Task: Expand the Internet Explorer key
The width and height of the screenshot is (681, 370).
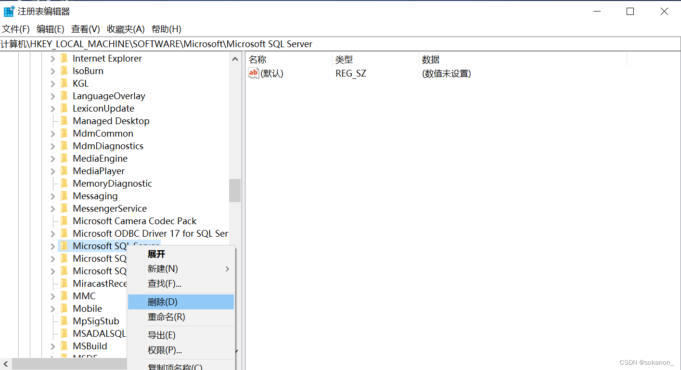Action: tap(53, 59)
